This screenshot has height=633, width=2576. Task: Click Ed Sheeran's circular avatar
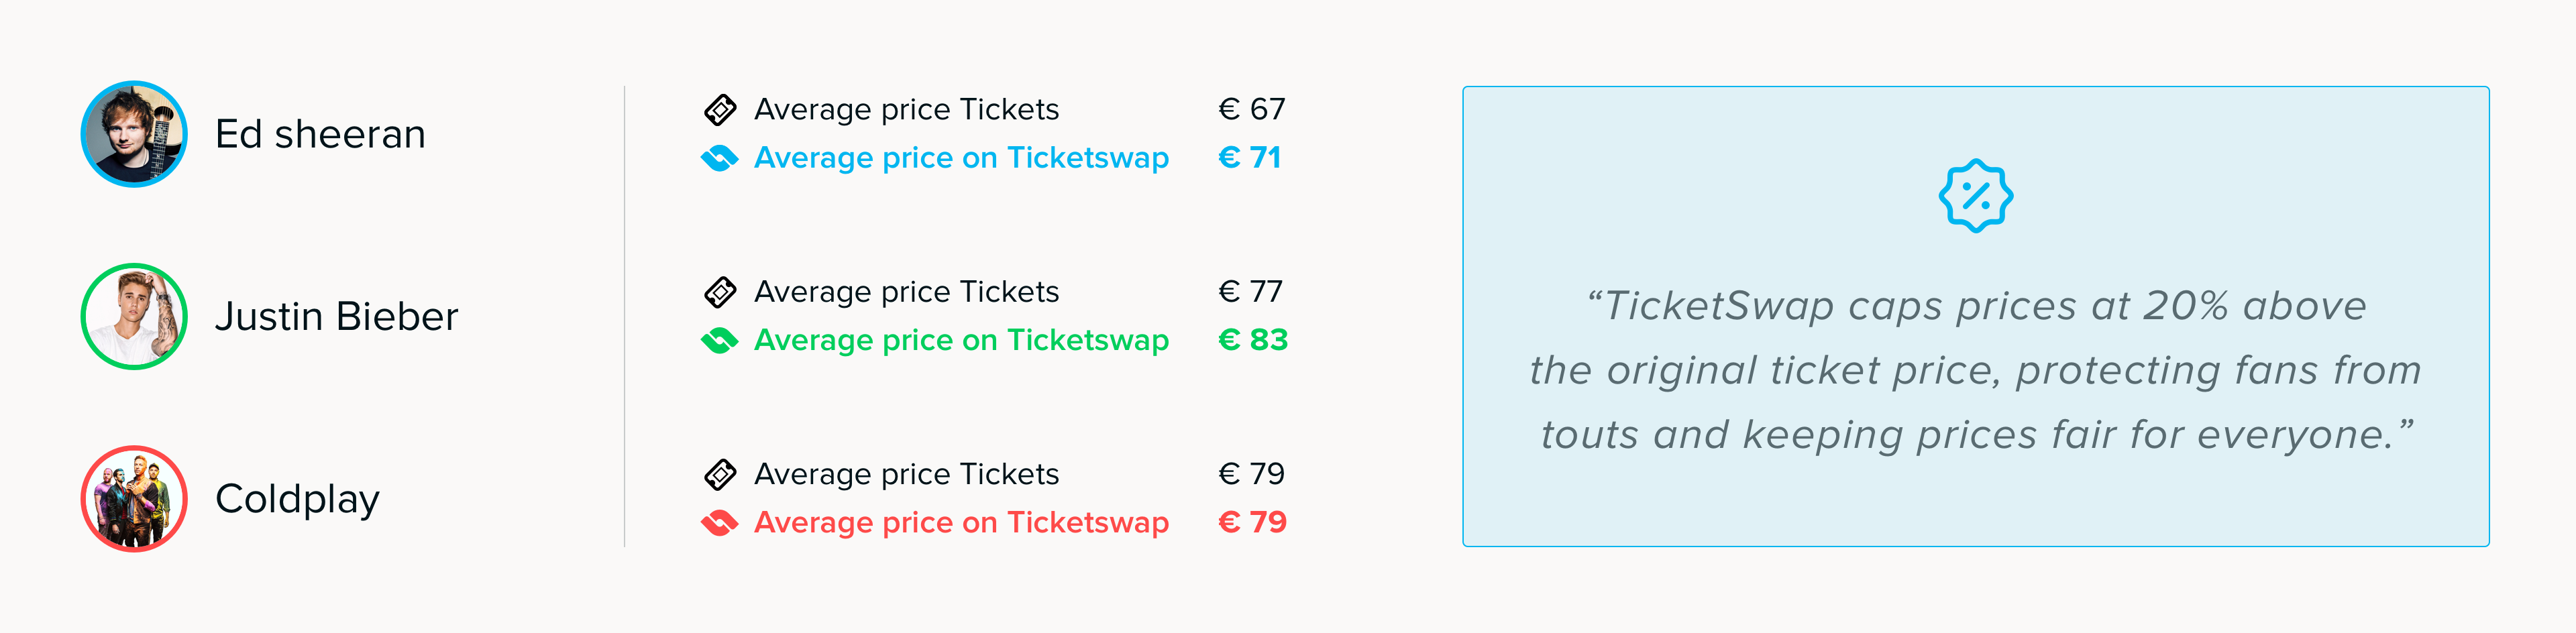(x=134, y=134)
